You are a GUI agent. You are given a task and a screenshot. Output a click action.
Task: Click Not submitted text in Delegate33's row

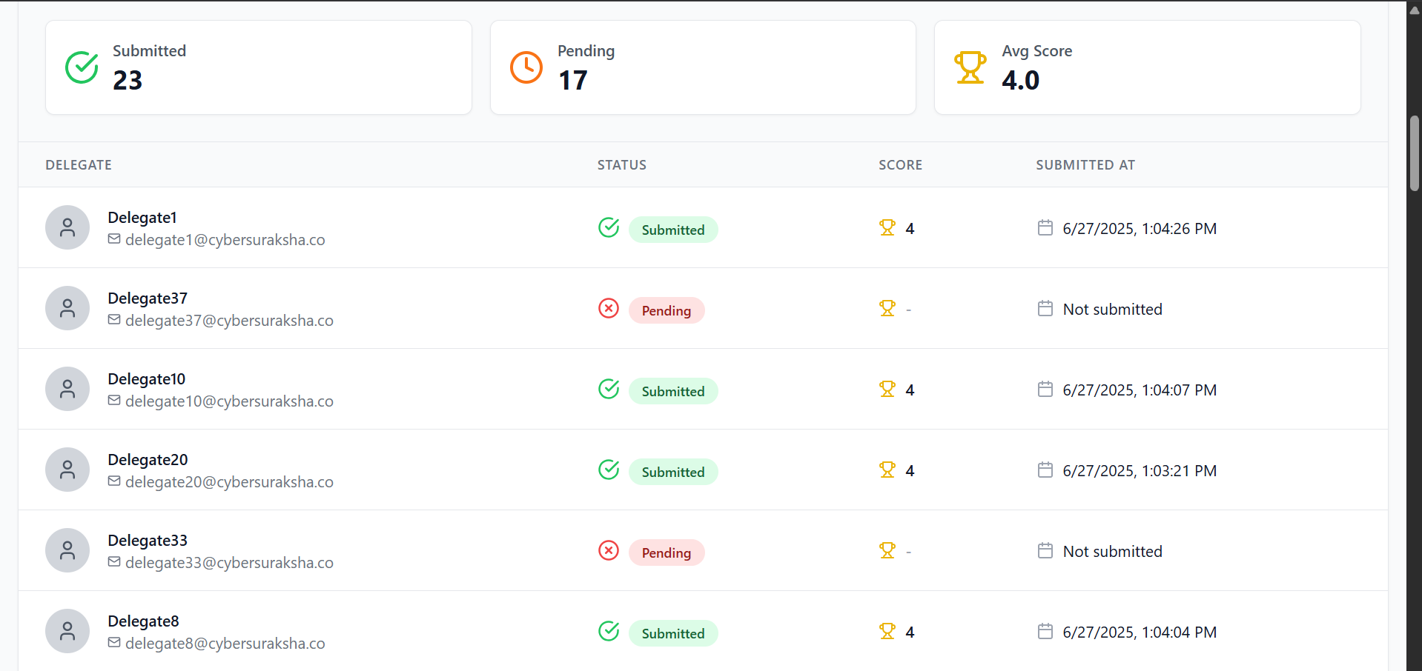pyautogui.click(x=1112, y=552)
